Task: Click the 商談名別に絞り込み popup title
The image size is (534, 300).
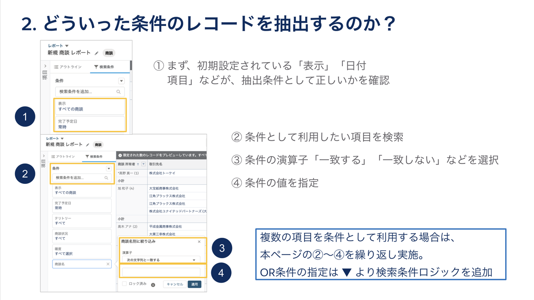Action: coord(138,241)
